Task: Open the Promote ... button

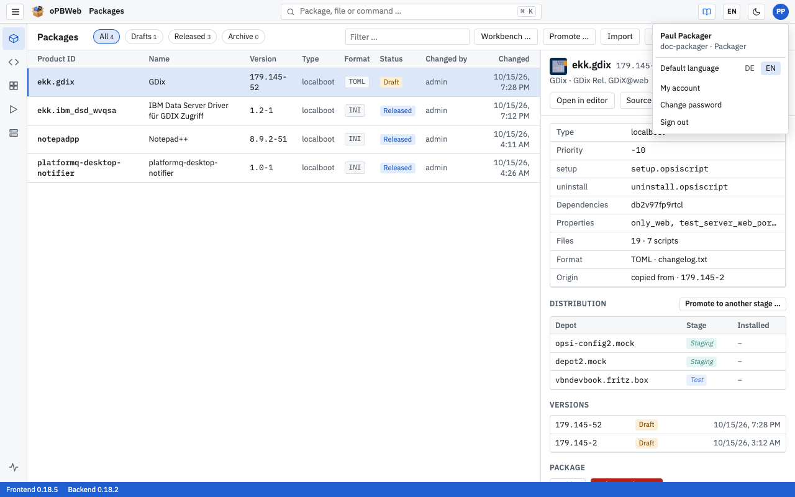Action: (569, 37)
